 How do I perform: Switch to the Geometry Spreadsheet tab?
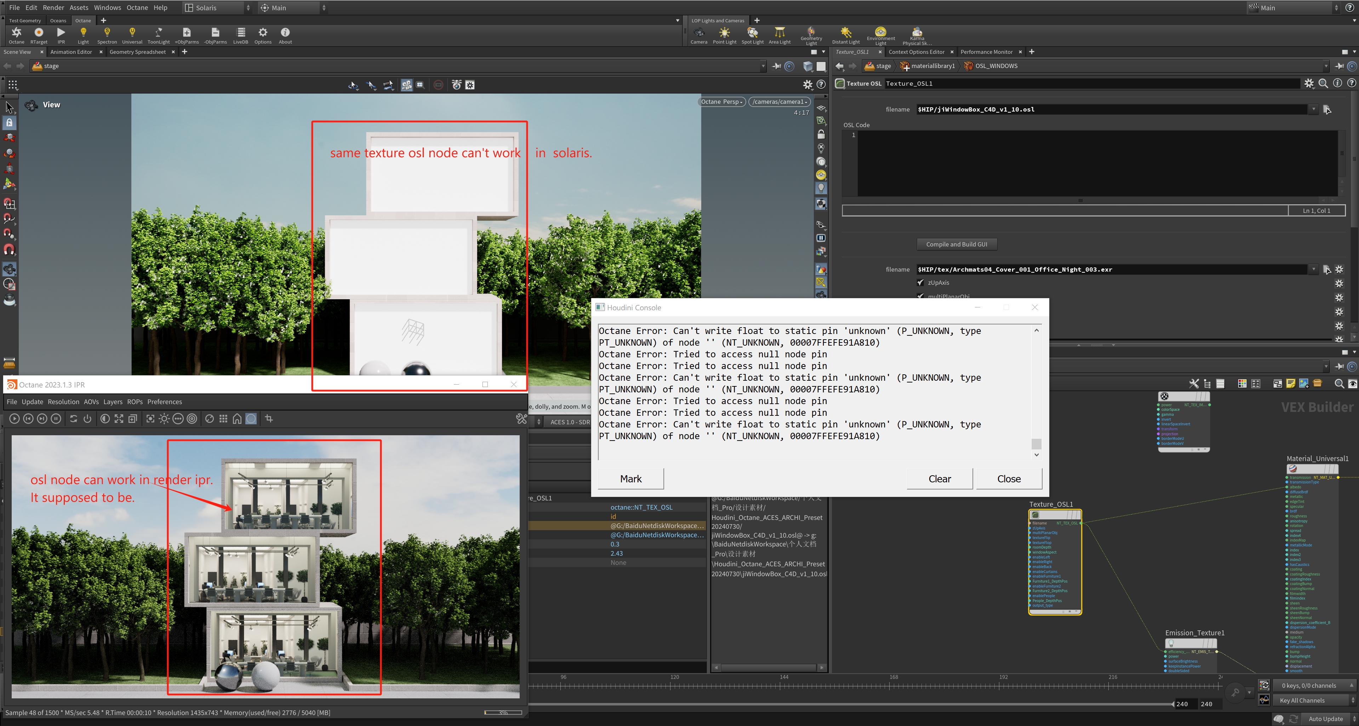pos(137,52)
